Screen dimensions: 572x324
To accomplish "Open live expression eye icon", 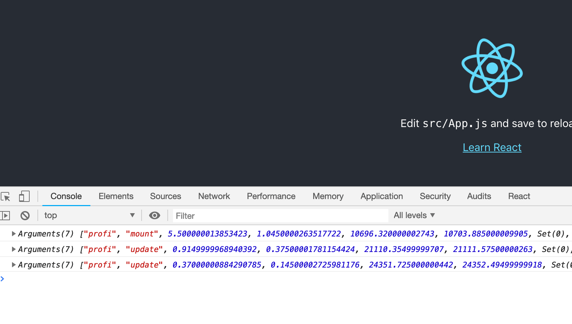I will [x=155, y=215].
